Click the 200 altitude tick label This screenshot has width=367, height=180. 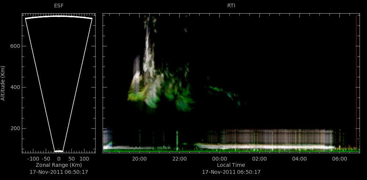tap(15, 129)
